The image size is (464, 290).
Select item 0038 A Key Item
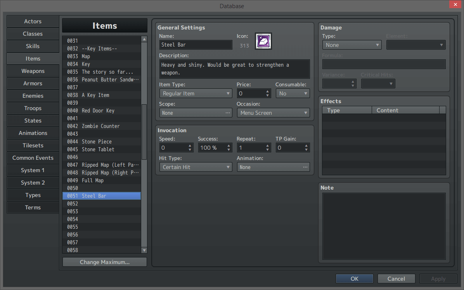[x=102, y=95]
